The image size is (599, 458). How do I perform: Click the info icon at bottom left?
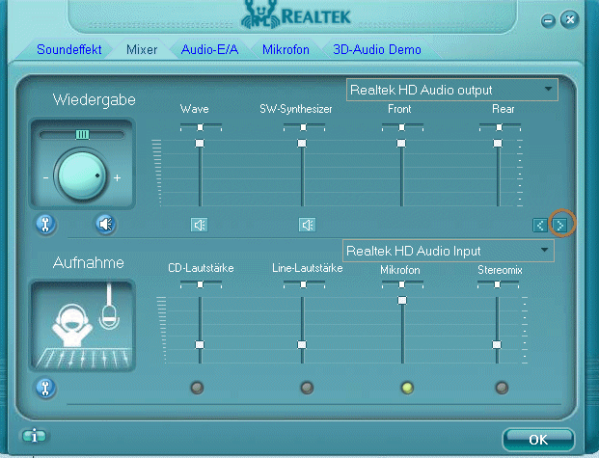click(35, 436)
